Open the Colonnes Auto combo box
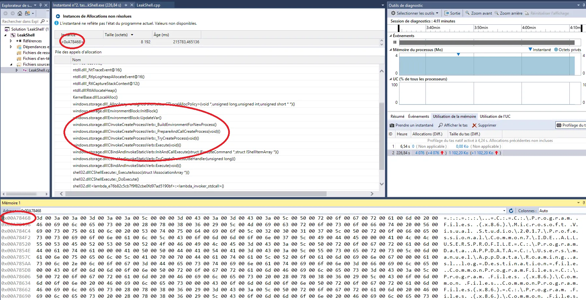The image size is (586, 300). [562, 211]
